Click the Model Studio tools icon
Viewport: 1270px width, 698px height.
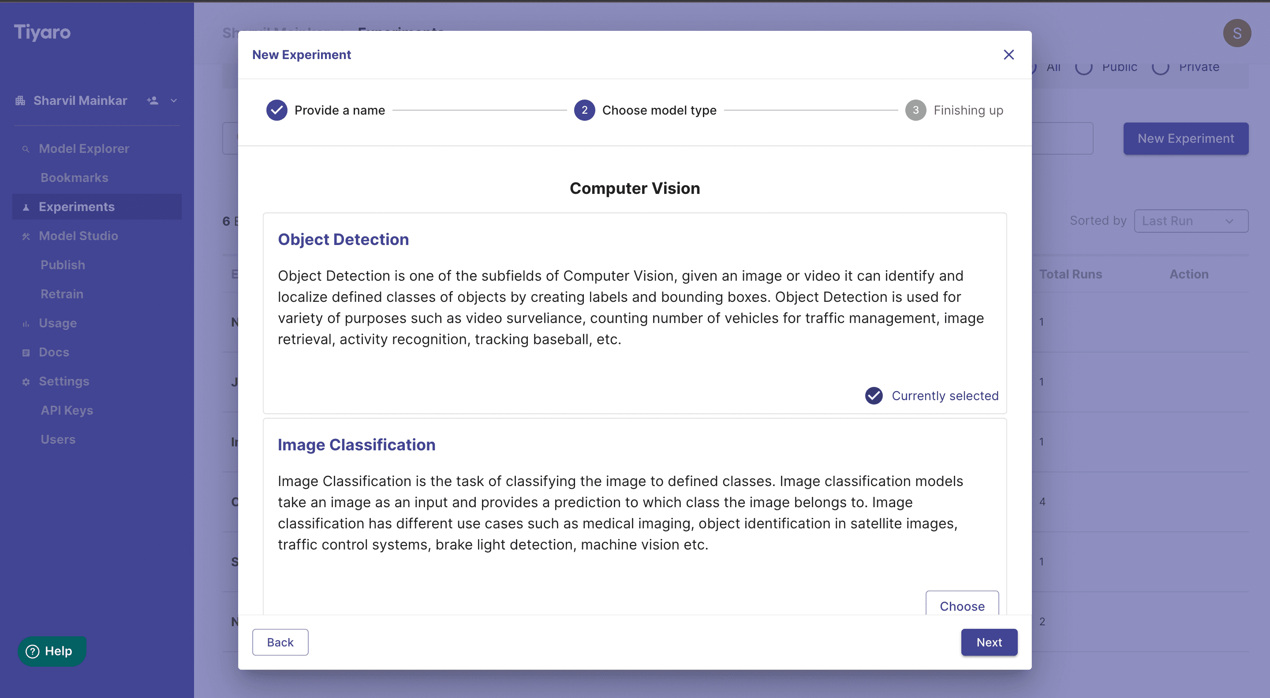(26, 237)
